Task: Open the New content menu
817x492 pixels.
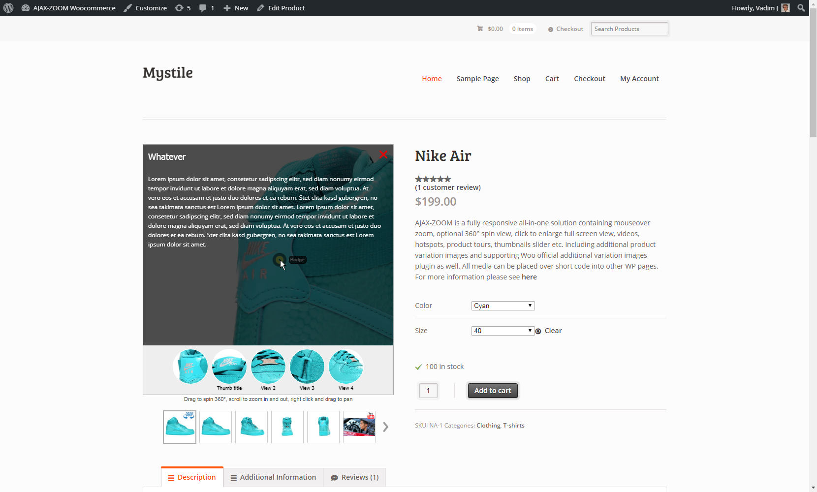Action: 236,8
